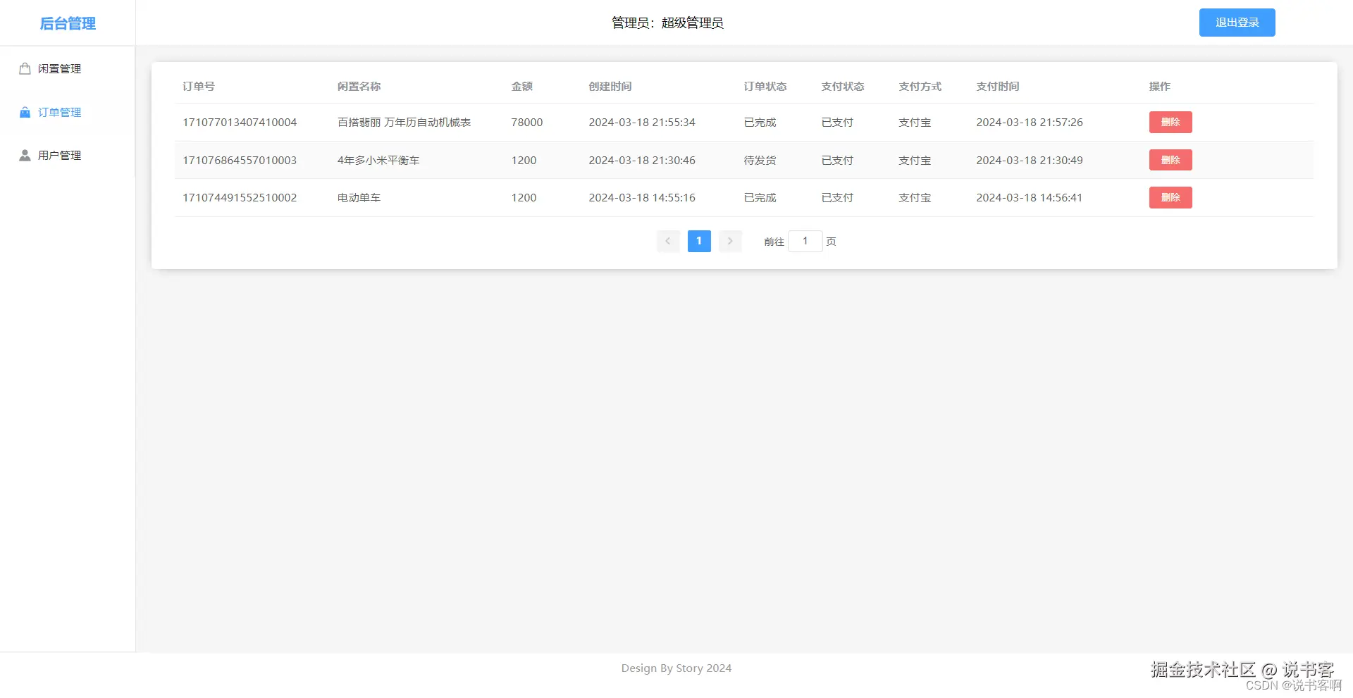Click 删除 on the 4年多小米平衡车 order
This screenshot has height=698, width=1353.
[1170, 160]
